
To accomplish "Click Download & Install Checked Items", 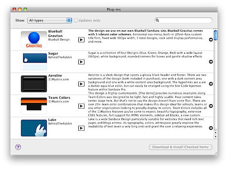I will 180,147.
